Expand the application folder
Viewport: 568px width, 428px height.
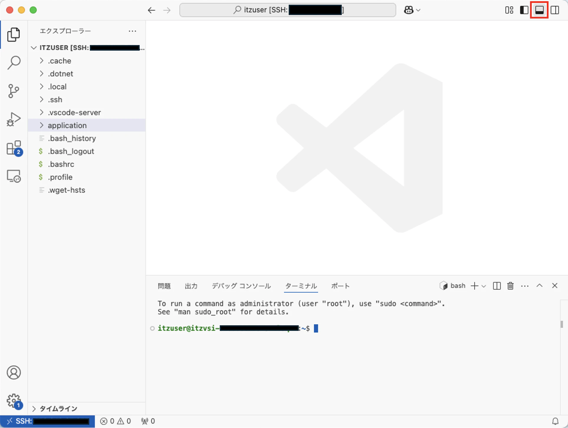(87, 125)
